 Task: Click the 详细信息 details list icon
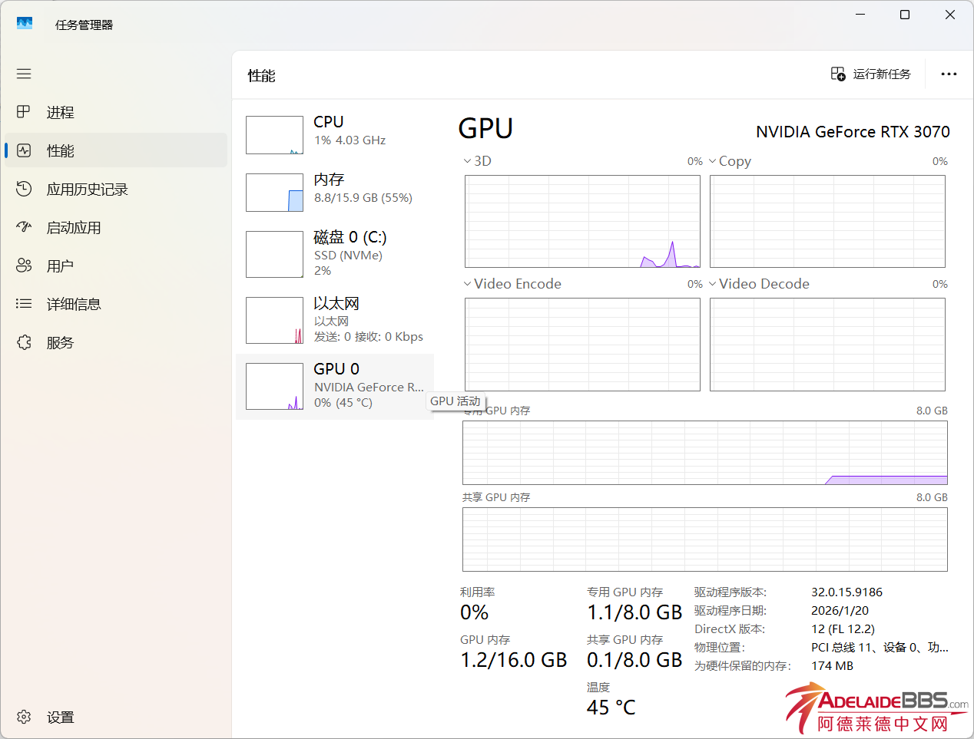[24, 304]
